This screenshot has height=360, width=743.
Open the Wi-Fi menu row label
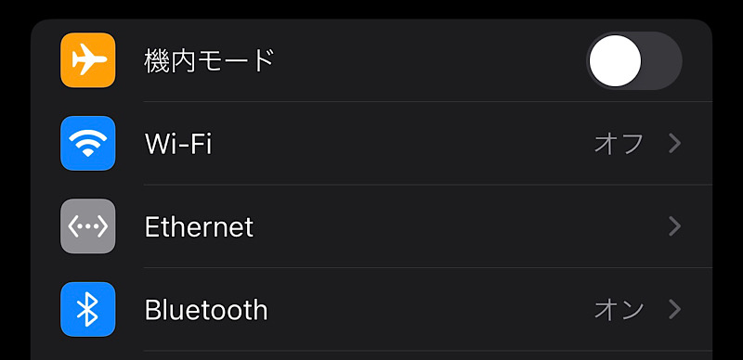click(x=177, y=144)
